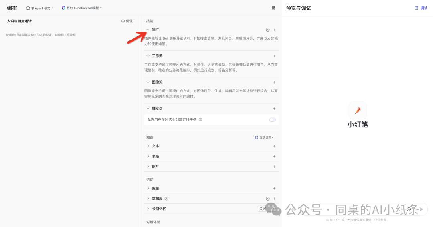This screenshot has width=433, height=227.
Task: Click the 工作流 description text
Action: [x=211, y=67]
